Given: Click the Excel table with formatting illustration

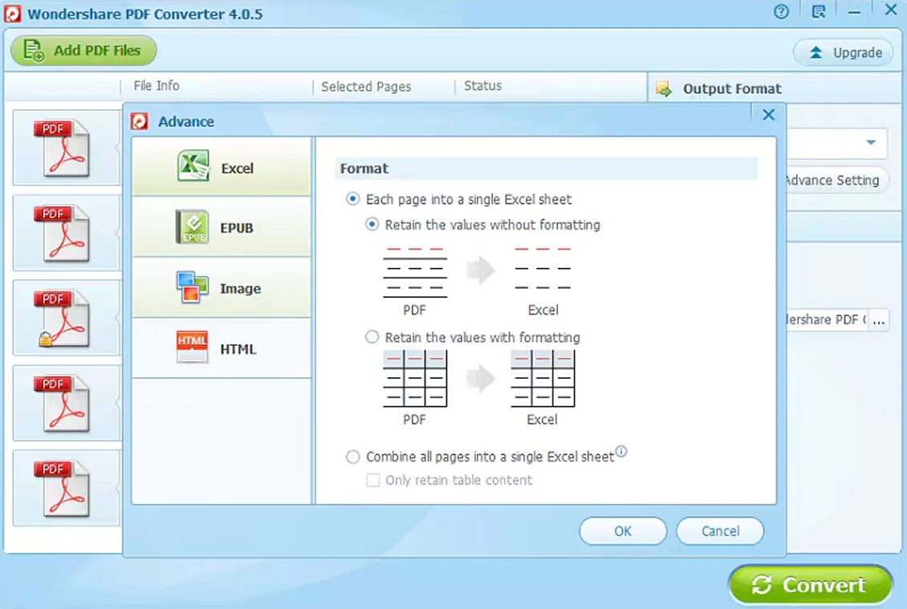Looking at the screenshot, I should (x=543, y=378).
